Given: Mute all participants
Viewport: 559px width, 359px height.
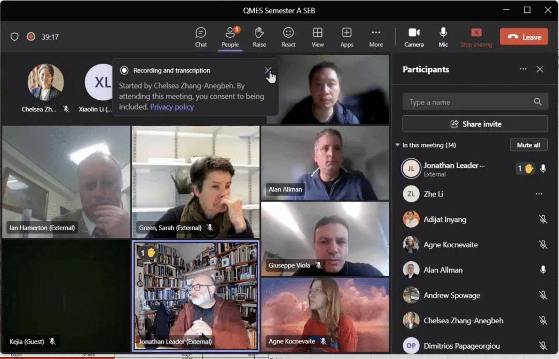Looking at the screenshot, I should click(528, 145).
